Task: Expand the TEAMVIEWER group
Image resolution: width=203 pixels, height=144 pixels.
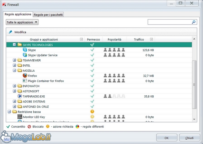Action: coord(14,60)
